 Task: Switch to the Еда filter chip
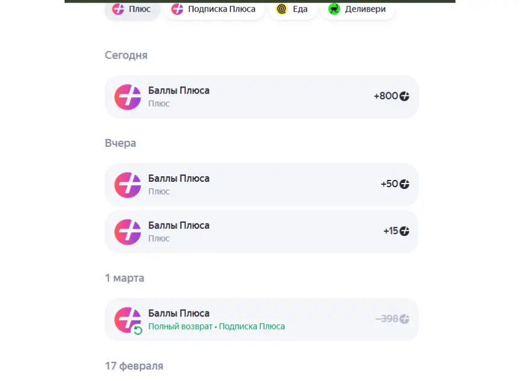[293, 9]
